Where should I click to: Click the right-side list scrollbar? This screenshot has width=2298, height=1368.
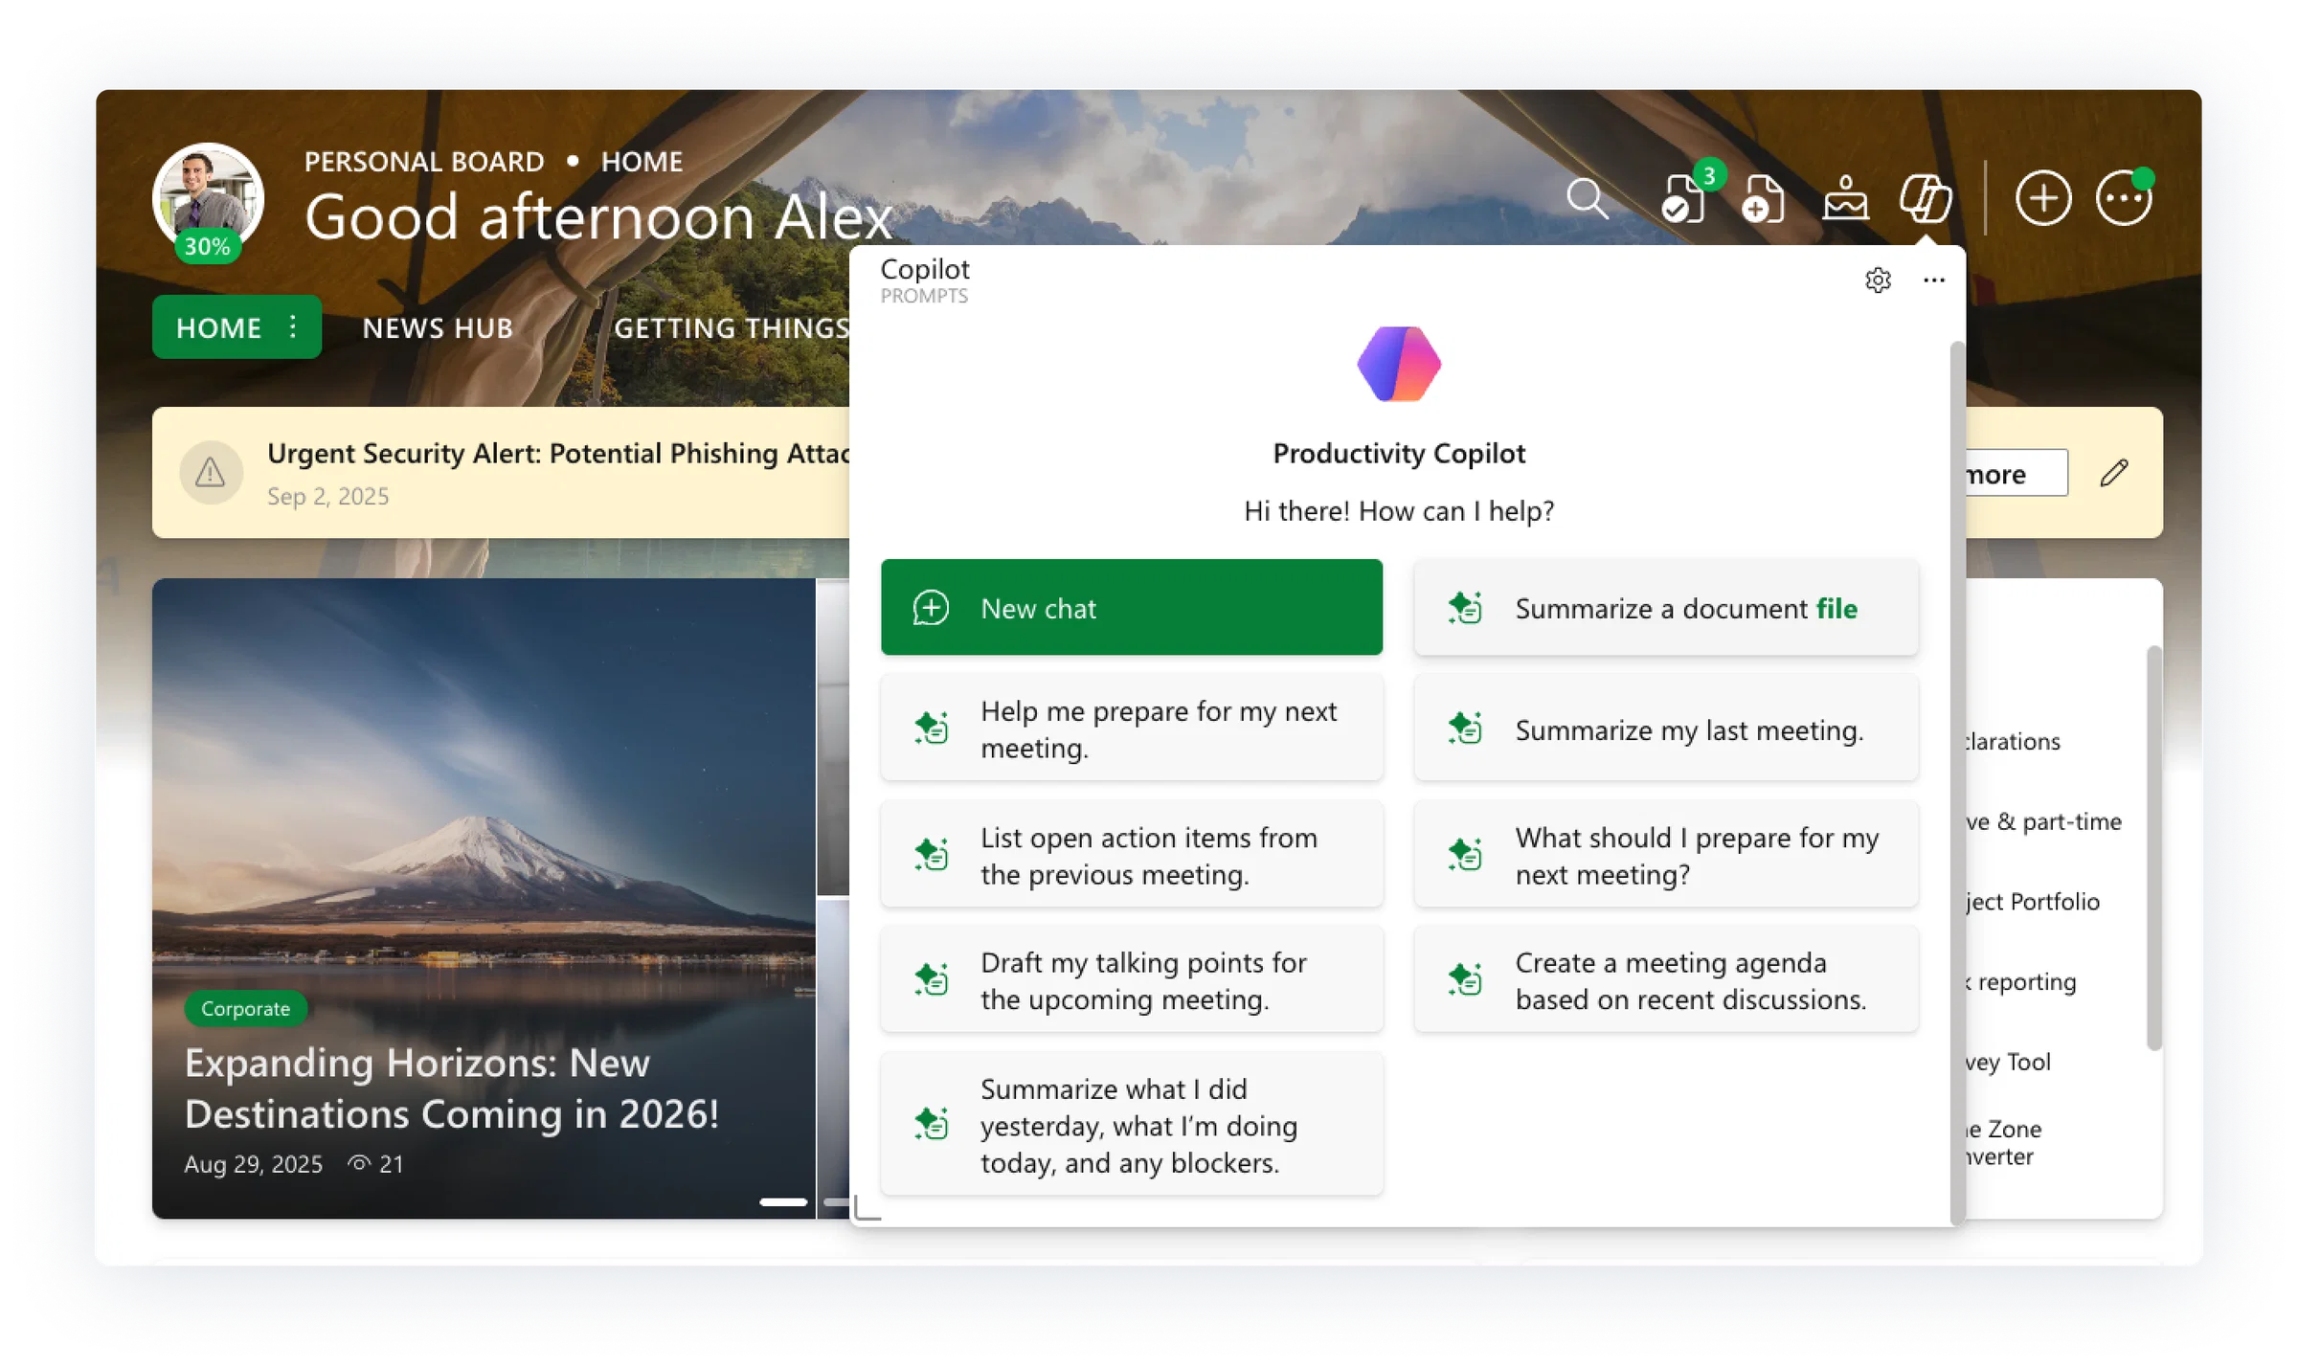[x=2154, y=848]
